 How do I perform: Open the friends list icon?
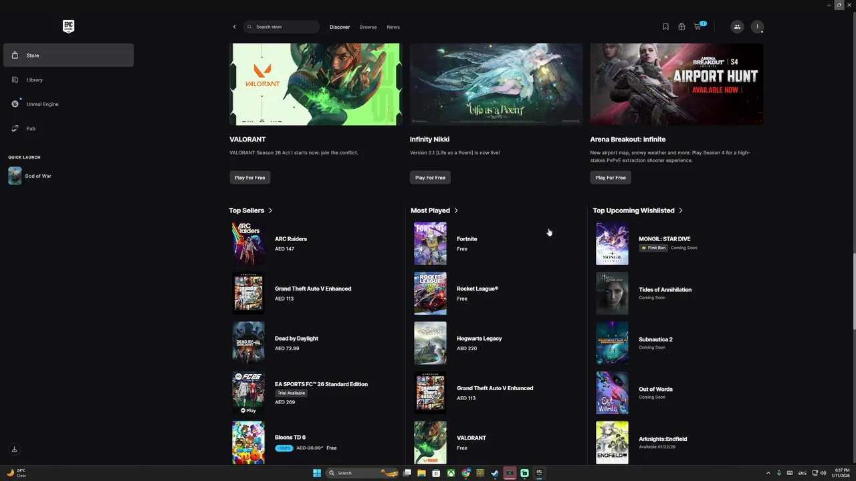pos(737,27)
